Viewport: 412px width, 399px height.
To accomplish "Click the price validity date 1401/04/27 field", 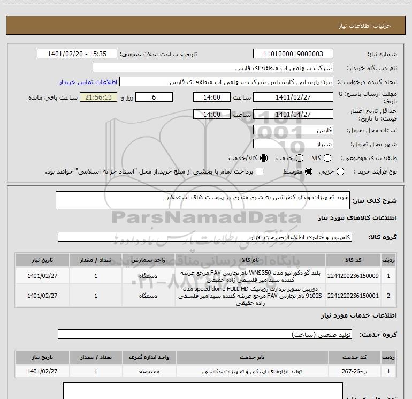I will click(x=293, y=114).
